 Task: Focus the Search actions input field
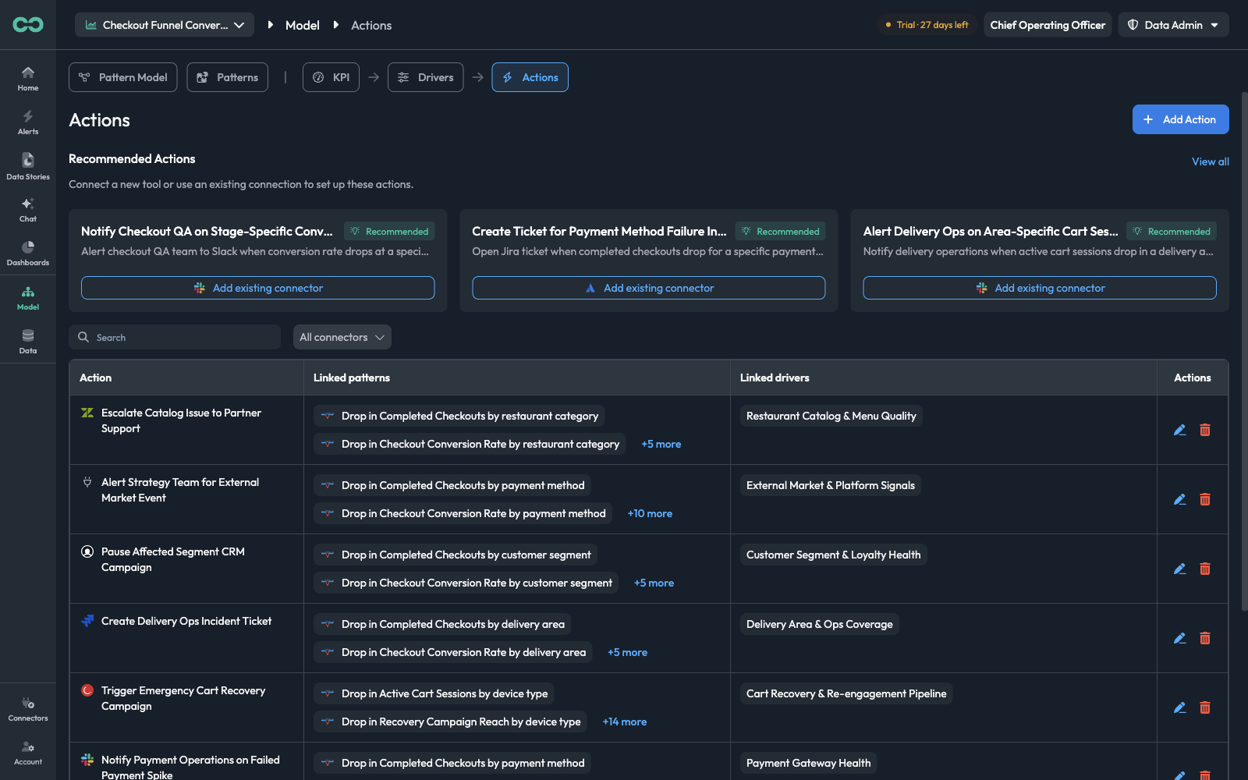click(175, 337)
